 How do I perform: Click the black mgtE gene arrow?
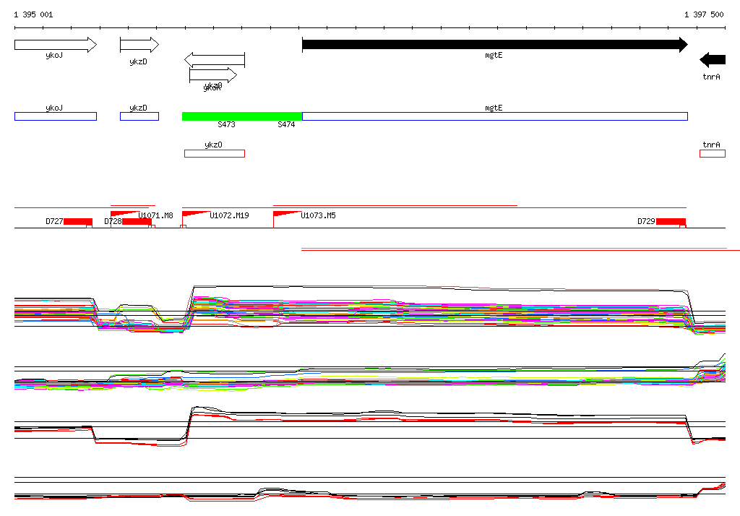(494, 45)
